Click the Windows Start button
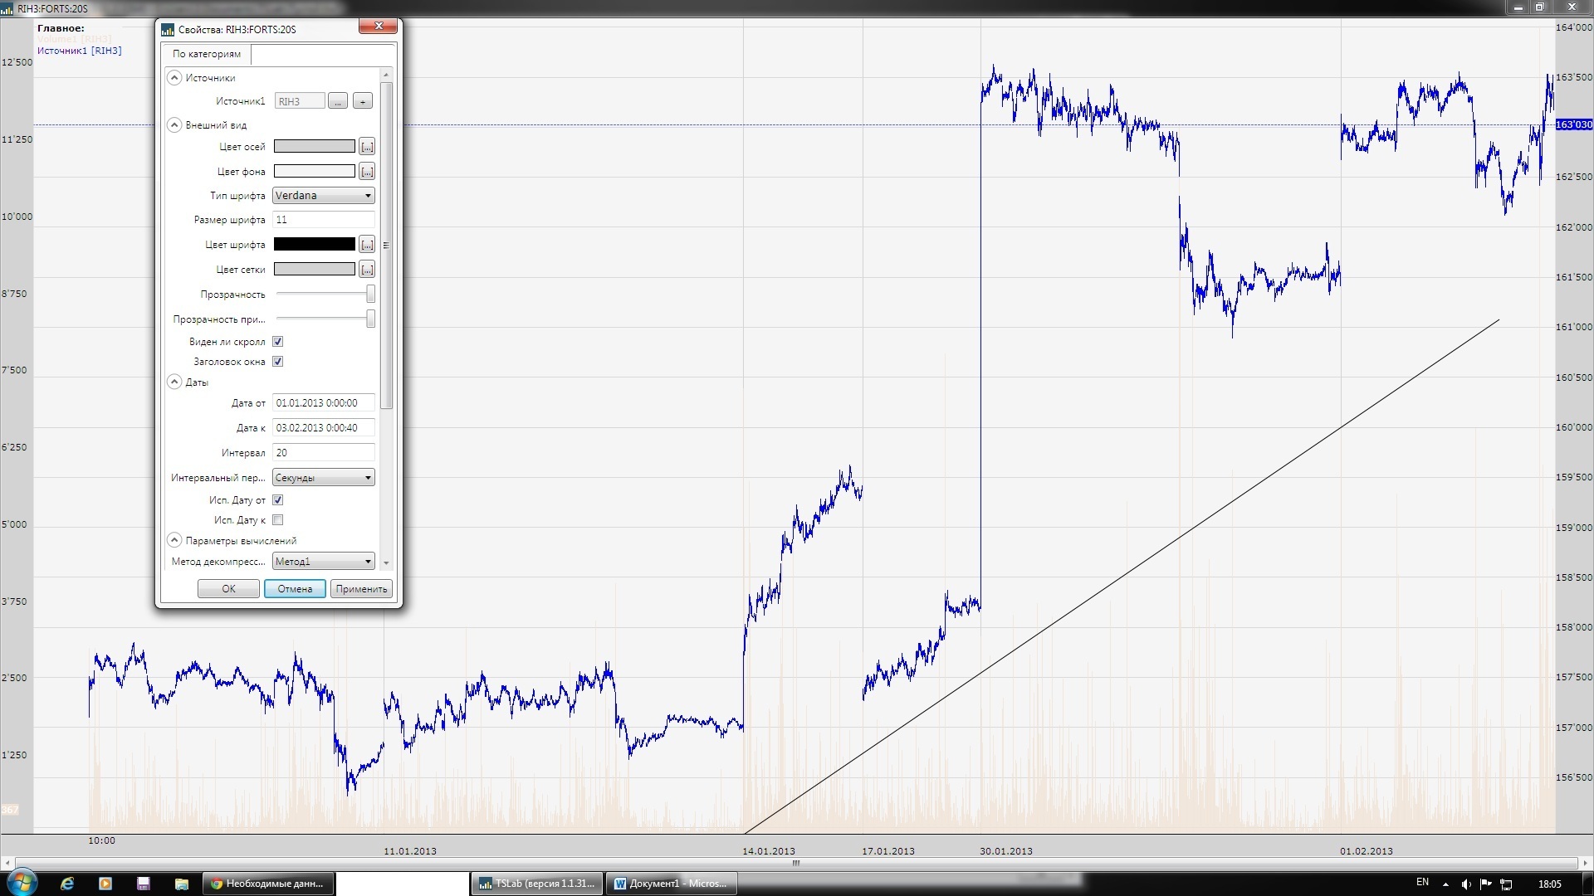Viewport: 1594px width, 896px height. [22, 883]
